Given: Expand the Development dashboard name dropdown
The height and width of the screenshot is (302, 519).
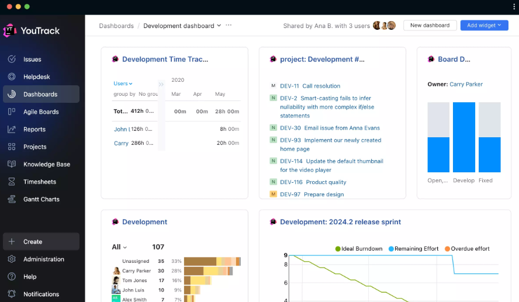Looking at the screenshot, I should (x=219, y=26).
